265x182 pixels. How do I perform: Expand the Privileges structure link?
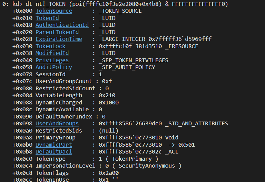pyautogui.click(x=52, y=60)
